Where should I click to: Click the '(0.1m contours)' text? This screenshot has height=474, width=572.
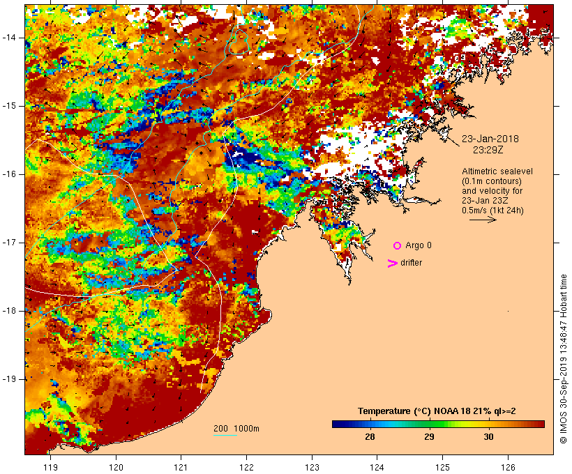[491, 181]
